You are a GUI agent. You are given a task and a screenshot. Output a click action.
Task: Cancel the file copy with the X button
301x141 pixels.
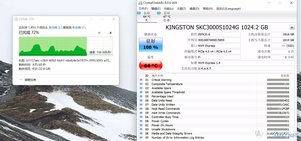point(111,33)
